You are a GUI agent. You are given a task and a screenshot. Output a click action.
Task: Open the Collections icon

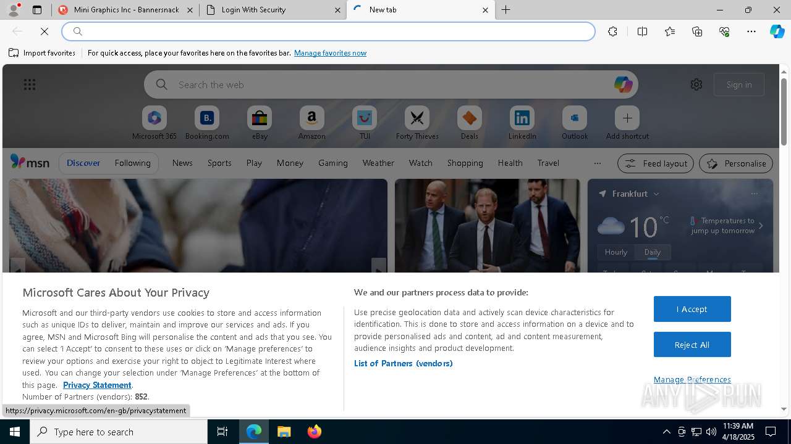click(697, 31)
